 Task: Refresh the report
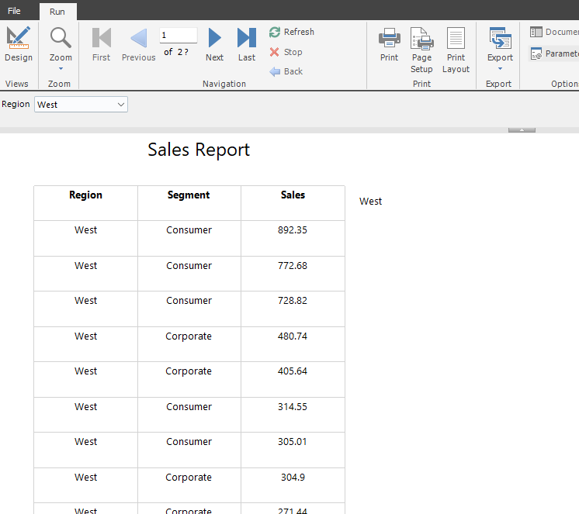292,32
